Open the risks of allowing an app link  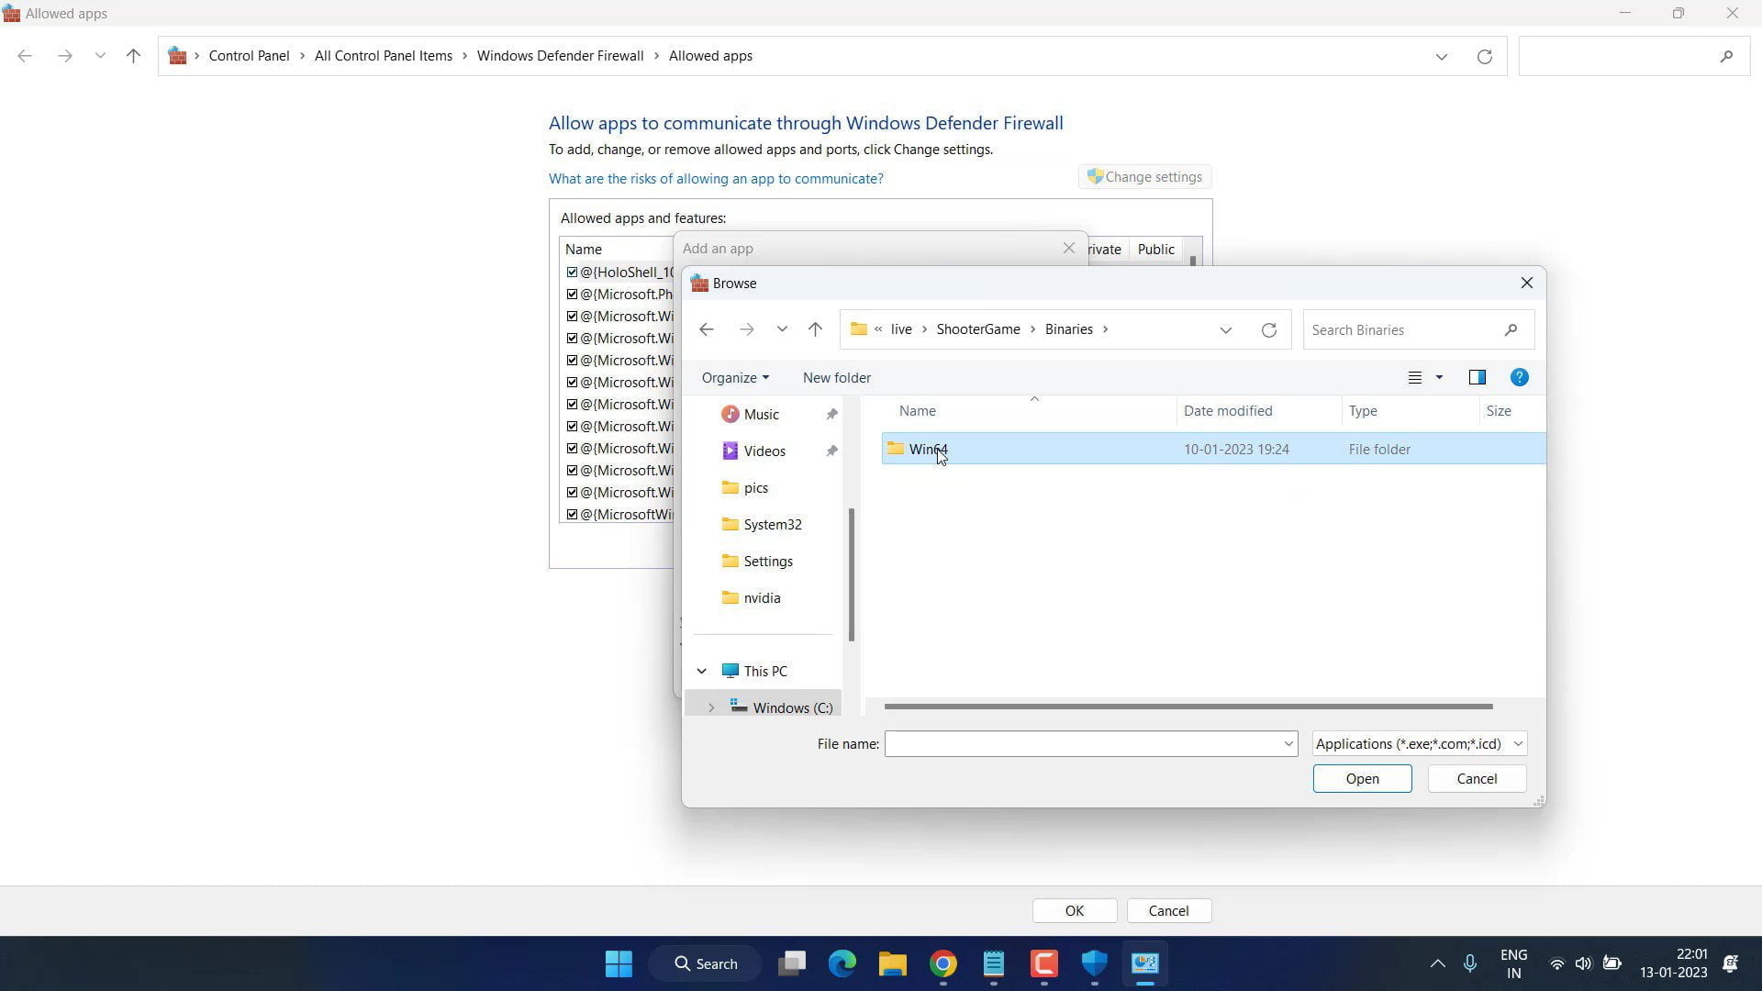click(x=716, y=179)
